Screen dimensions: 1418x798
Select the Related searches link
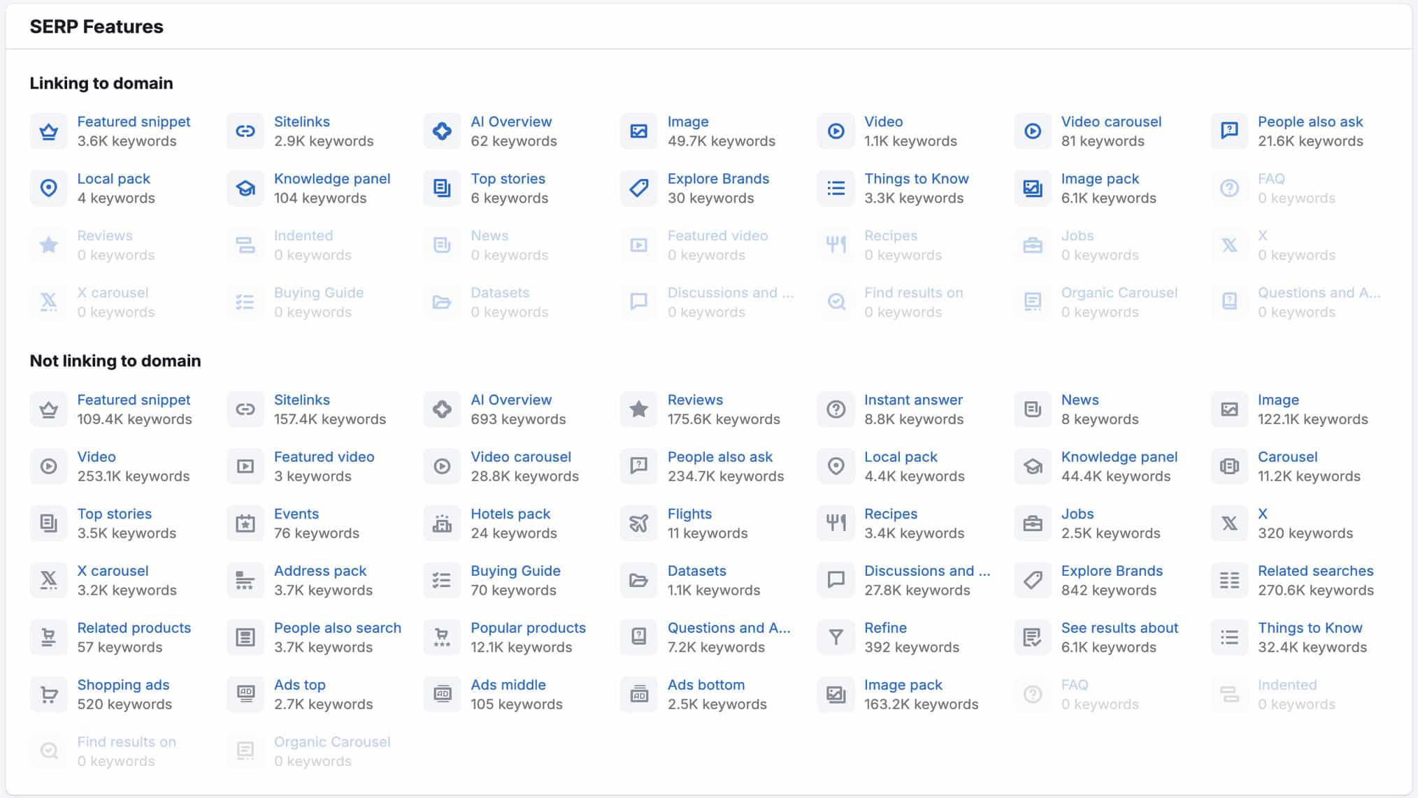[1315, 571]
